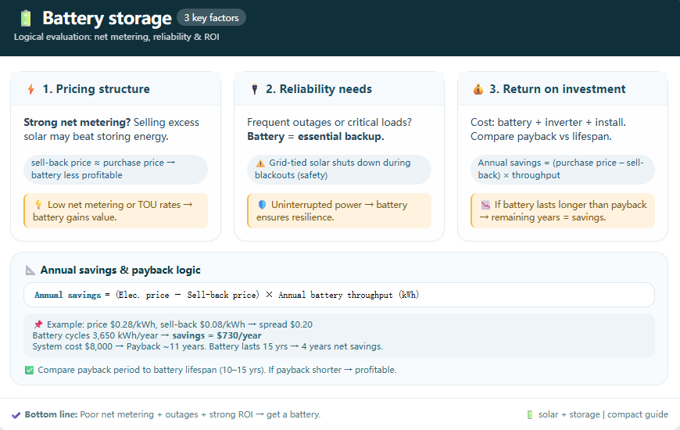Click the green checkmark icon beside Compare payback period
Image resolution: width=680 pixels, height=430 pixels.
point(29,370)
